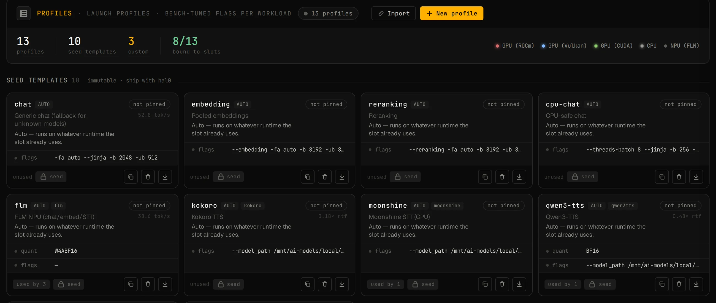Export the moonshine profile
Viewport: 716px width, 303px height.
tap(519, 284)
